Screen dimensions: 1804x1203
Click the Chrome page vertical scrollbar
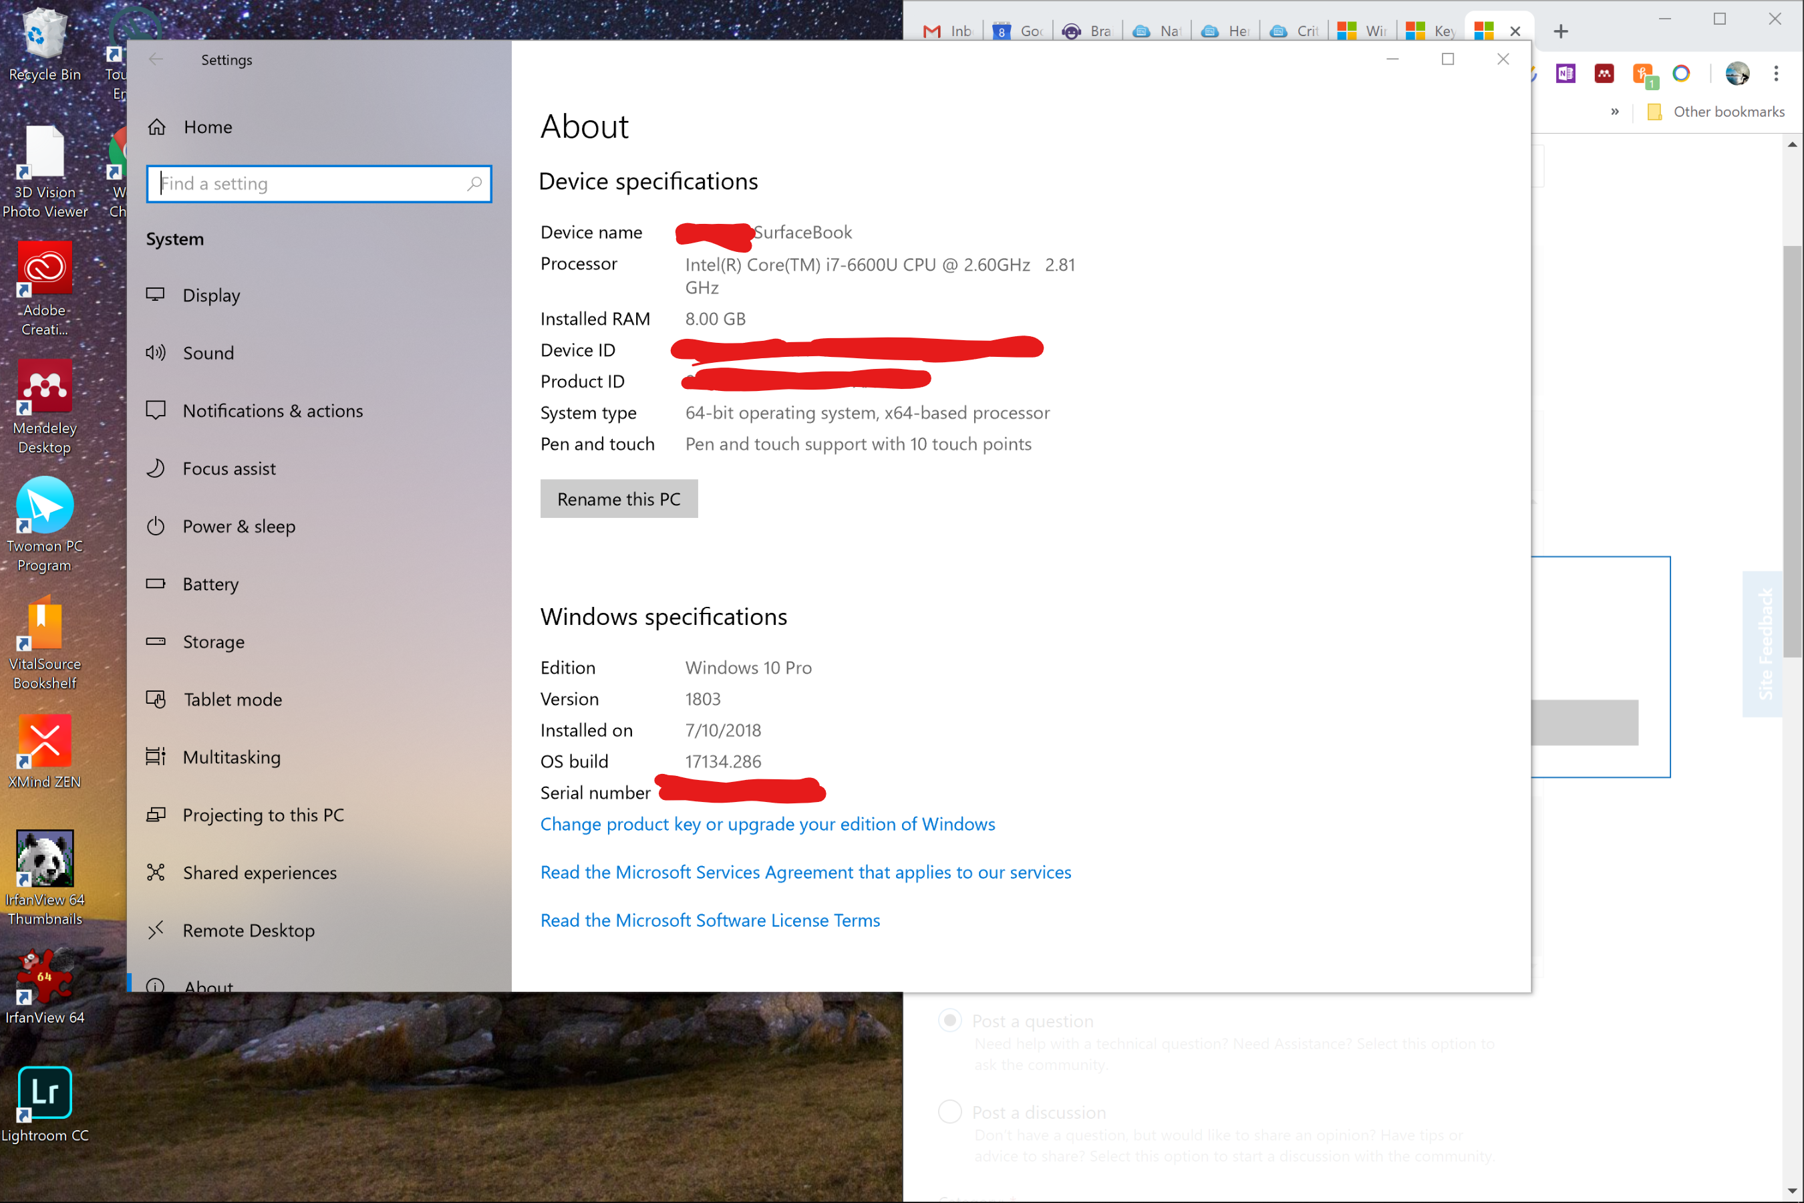(1792, 451)
